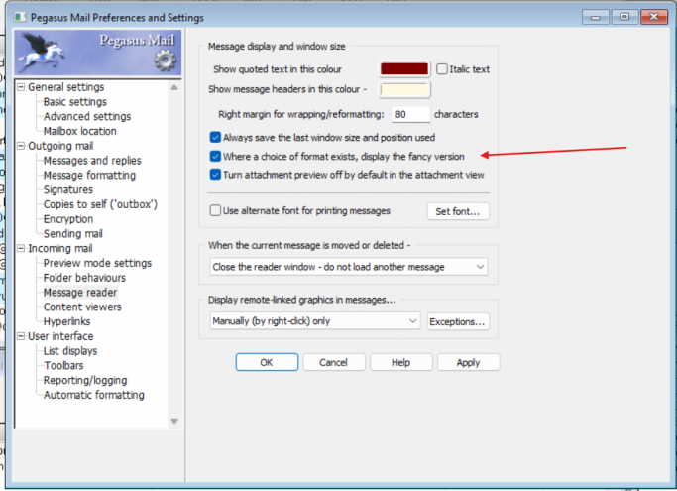Viewport: 677px width, 491px height.
Task: Collapse the General settings tree node
Action: (22, 87)
